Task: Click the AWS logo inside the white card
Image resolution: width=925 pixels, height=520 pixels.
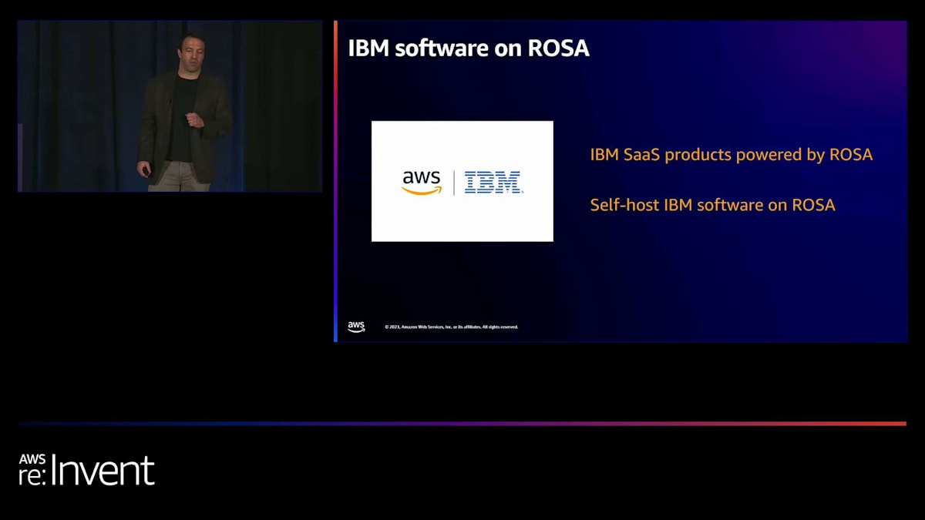Action: pos(422,183)
